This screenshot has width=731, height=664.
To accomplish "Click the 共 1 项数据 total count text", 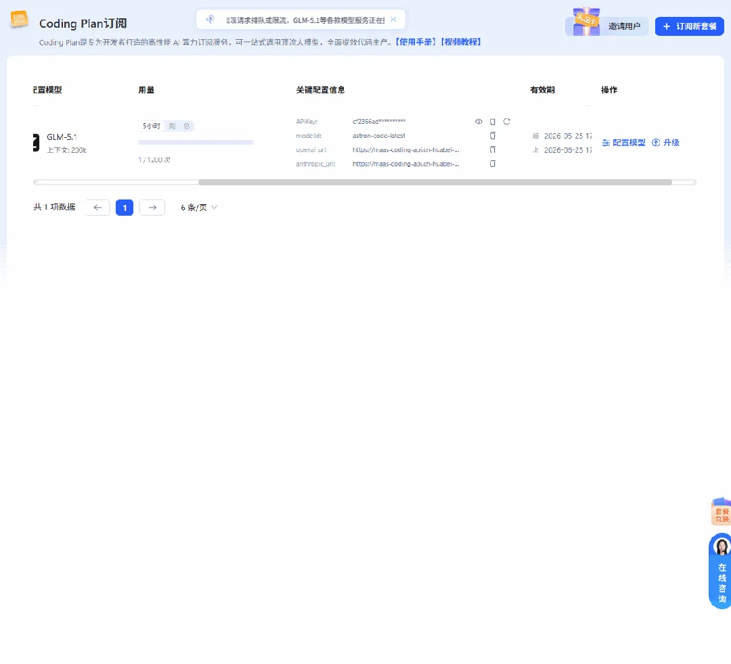I will click(x=54, y=207).
